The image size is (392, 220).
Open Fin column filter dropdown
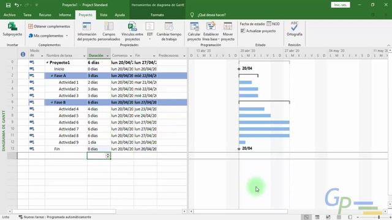coord(154,56)
